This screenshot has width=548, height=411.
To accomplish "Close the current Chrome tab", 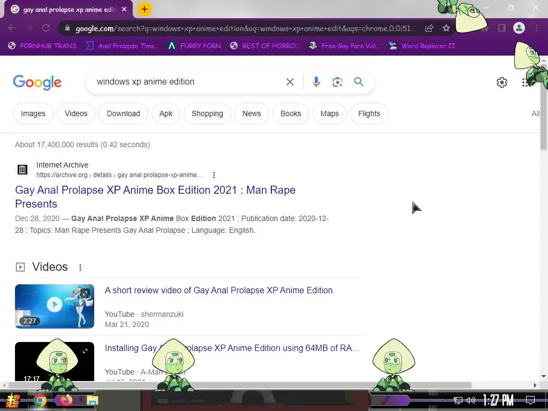I will [124, 10].
